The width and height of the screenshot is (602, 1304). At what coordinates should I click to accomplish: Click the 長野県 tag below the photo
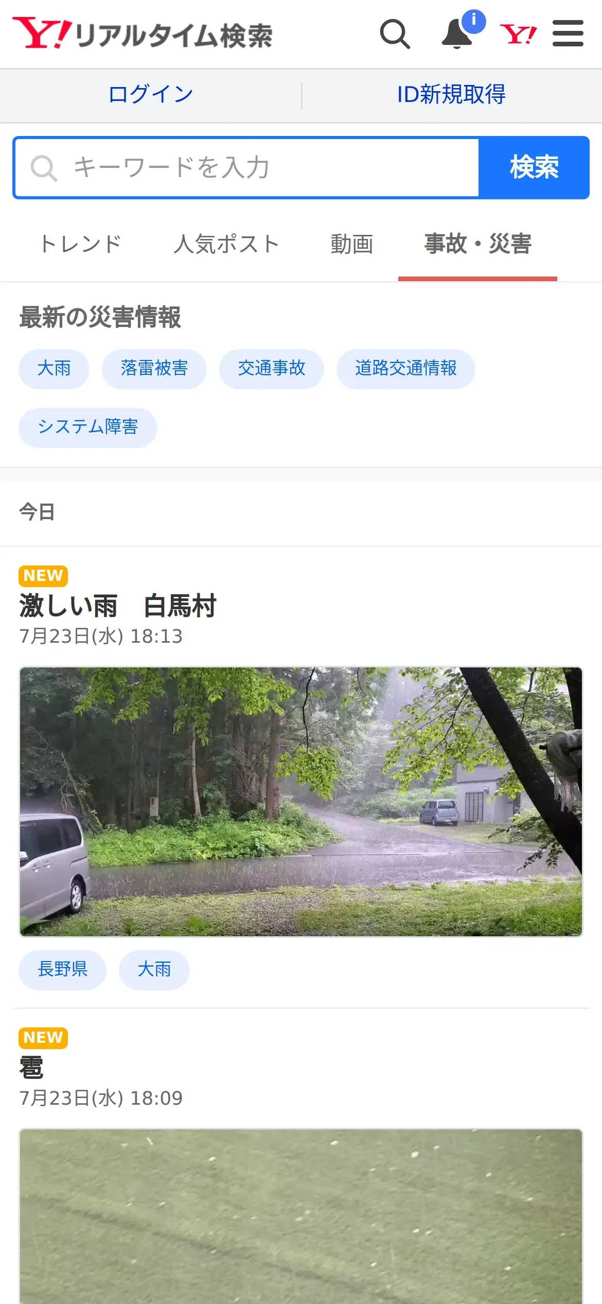coord(63,970)
